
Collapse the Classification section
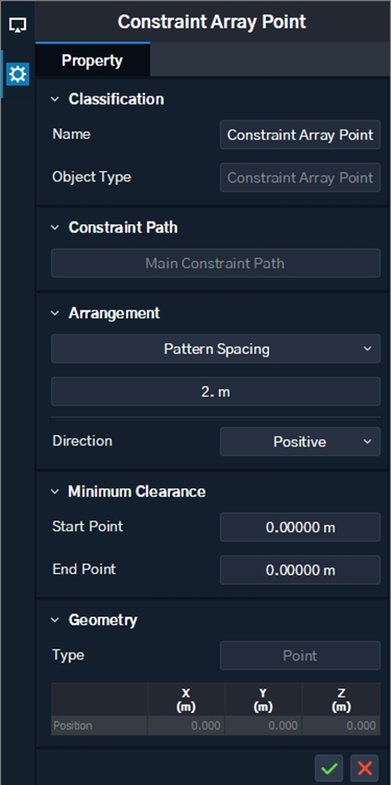pyautogui.click(x=55, y=99)
